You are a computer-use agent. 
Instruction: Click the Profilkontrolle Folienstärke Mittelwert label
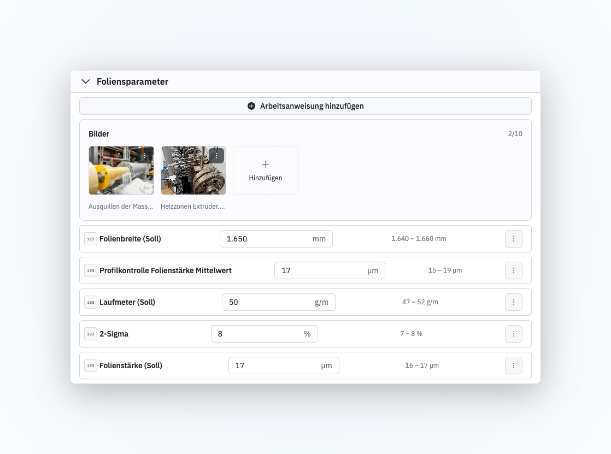tap(166, 270)
